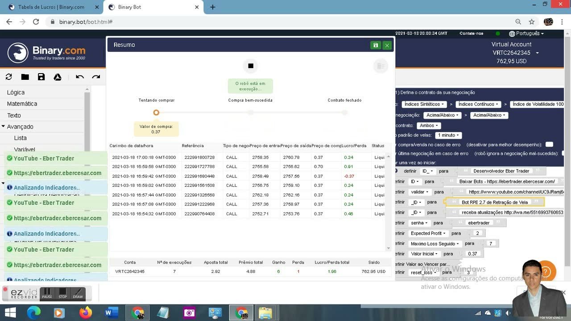Open the Índice de Volatilidade 100 dropdown

(537, 104)
